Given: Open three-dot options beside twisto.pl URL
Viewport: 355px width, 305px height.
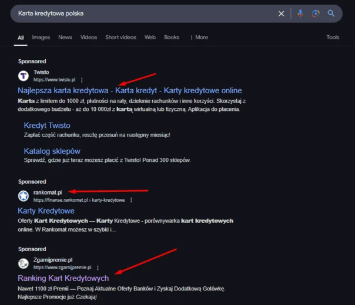Looking at the screenshot, I should [82, 80].
